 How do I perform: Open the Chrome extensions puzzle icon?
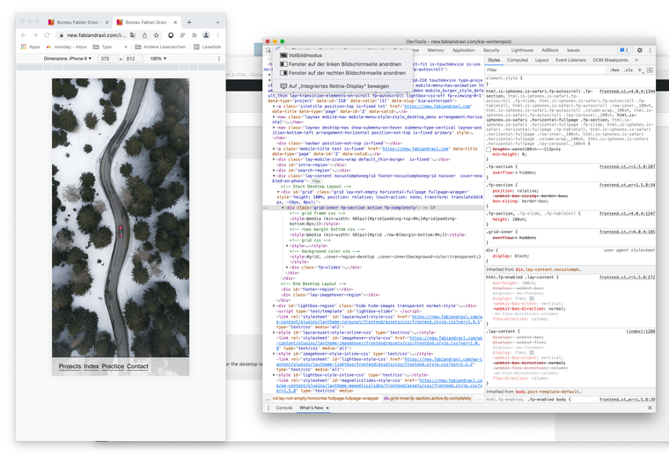195,35
